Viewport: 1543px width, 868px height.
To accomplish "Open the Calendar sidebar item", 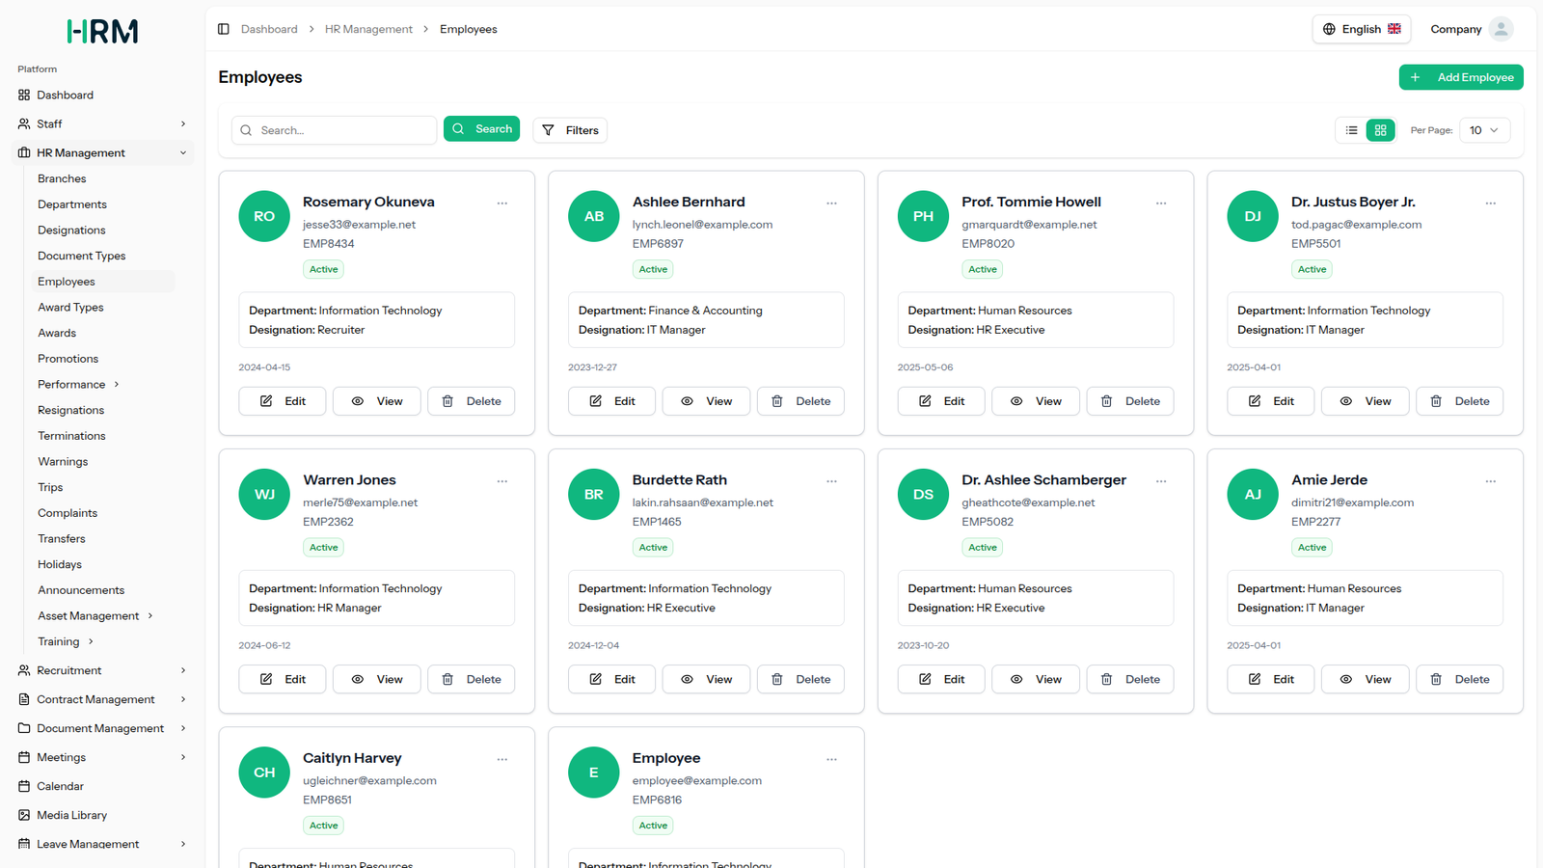I will point(102,786).
